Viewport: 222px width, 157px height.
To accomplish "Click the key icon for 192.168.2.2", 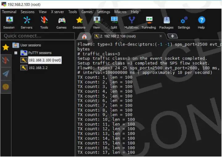I will click(24, 68).
